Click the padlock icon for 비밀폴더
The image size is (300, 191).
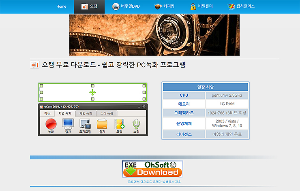(193, 7)
